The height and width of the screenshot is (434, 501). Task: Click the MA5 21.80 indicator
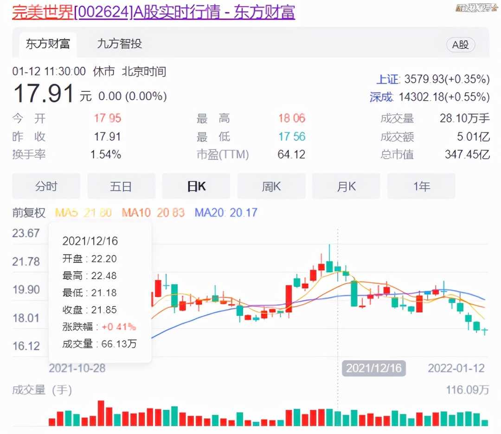83,213
